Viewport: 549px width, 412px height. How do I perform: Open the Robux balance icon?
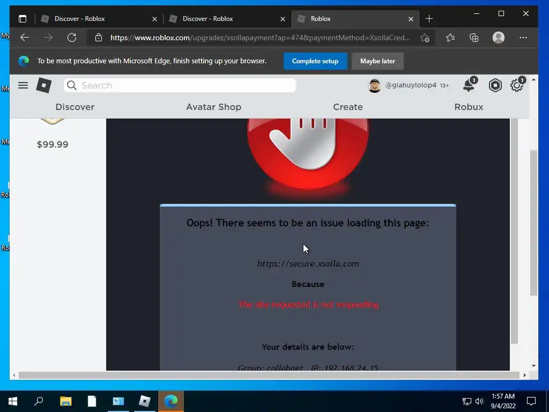click(x=495, y=85)
